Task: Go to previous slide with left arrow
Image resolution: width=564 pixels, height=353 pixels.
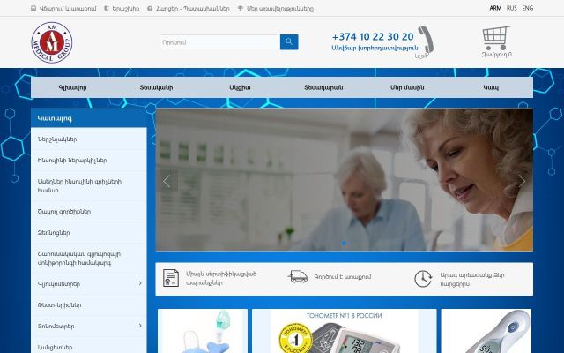Action: 167,181
